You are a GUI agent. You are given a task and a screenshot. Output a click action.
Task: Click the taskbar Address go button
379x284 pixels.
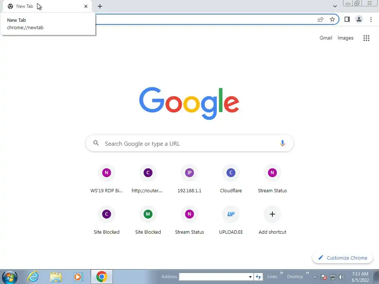pyautogui.click(x=258, y=277)
